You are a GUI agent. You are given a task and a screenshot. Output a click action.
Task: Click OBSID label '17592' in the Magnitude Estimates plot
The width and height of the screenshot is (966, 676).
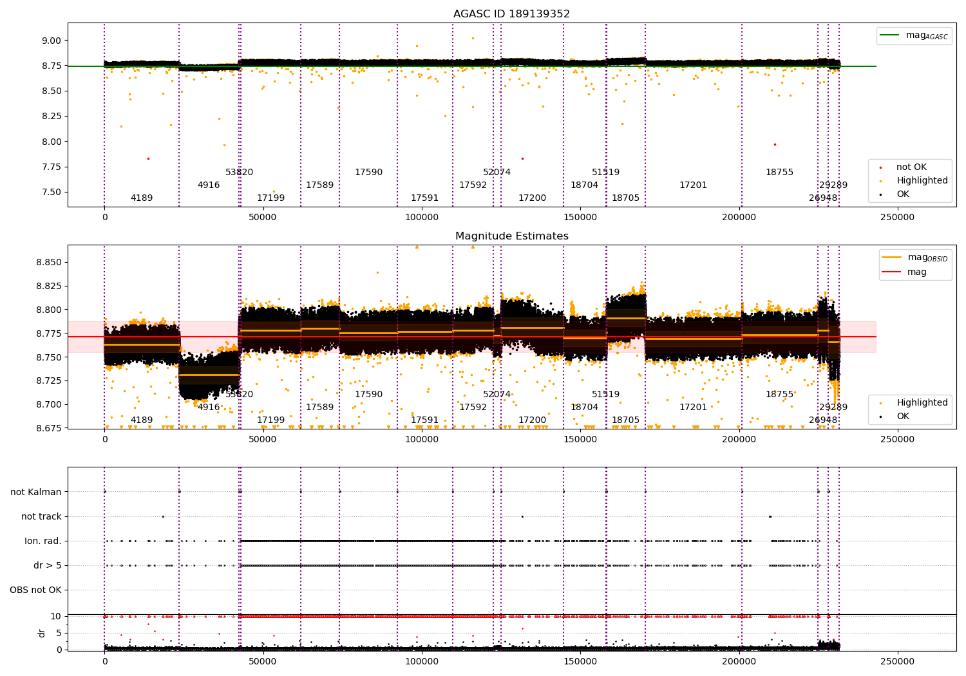click(473, 408)
